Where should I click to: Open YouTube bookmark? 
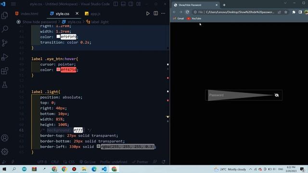(194, 18)
